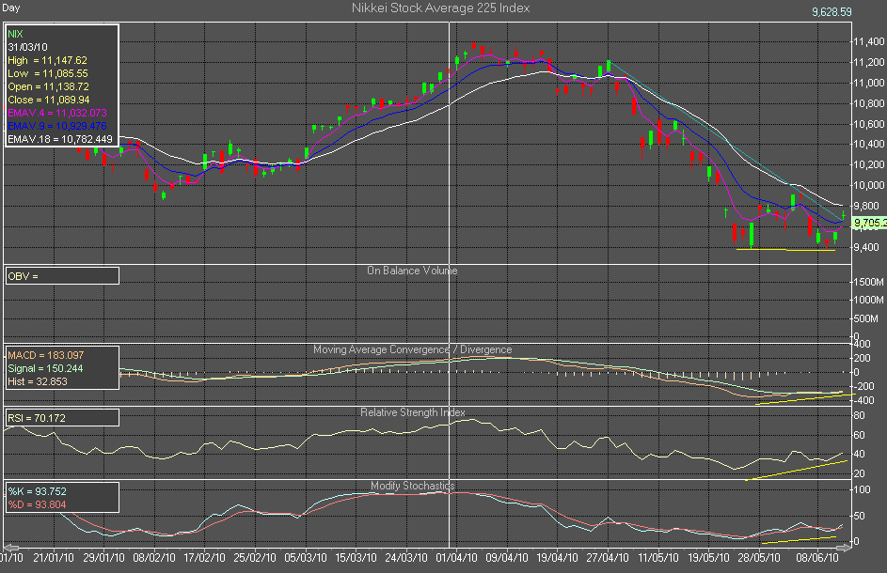
Task: Click the 09/04/10 date axis label
Action: click(507, 558)
